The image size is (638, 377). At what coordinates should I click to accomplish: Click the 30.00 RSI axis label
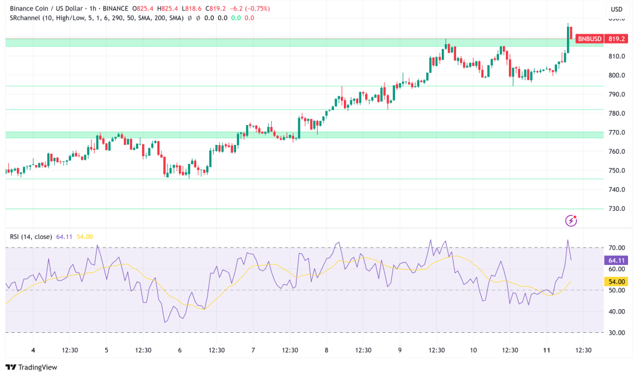pyautogui.click(x=616, y=333)
